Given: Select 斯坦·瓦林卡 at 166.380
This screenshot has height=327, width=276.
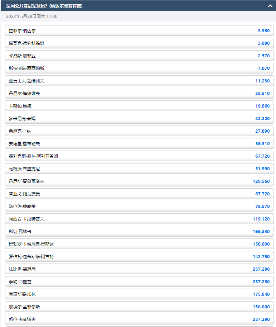Looking at the screenshot, I should [x=139, y=232].
